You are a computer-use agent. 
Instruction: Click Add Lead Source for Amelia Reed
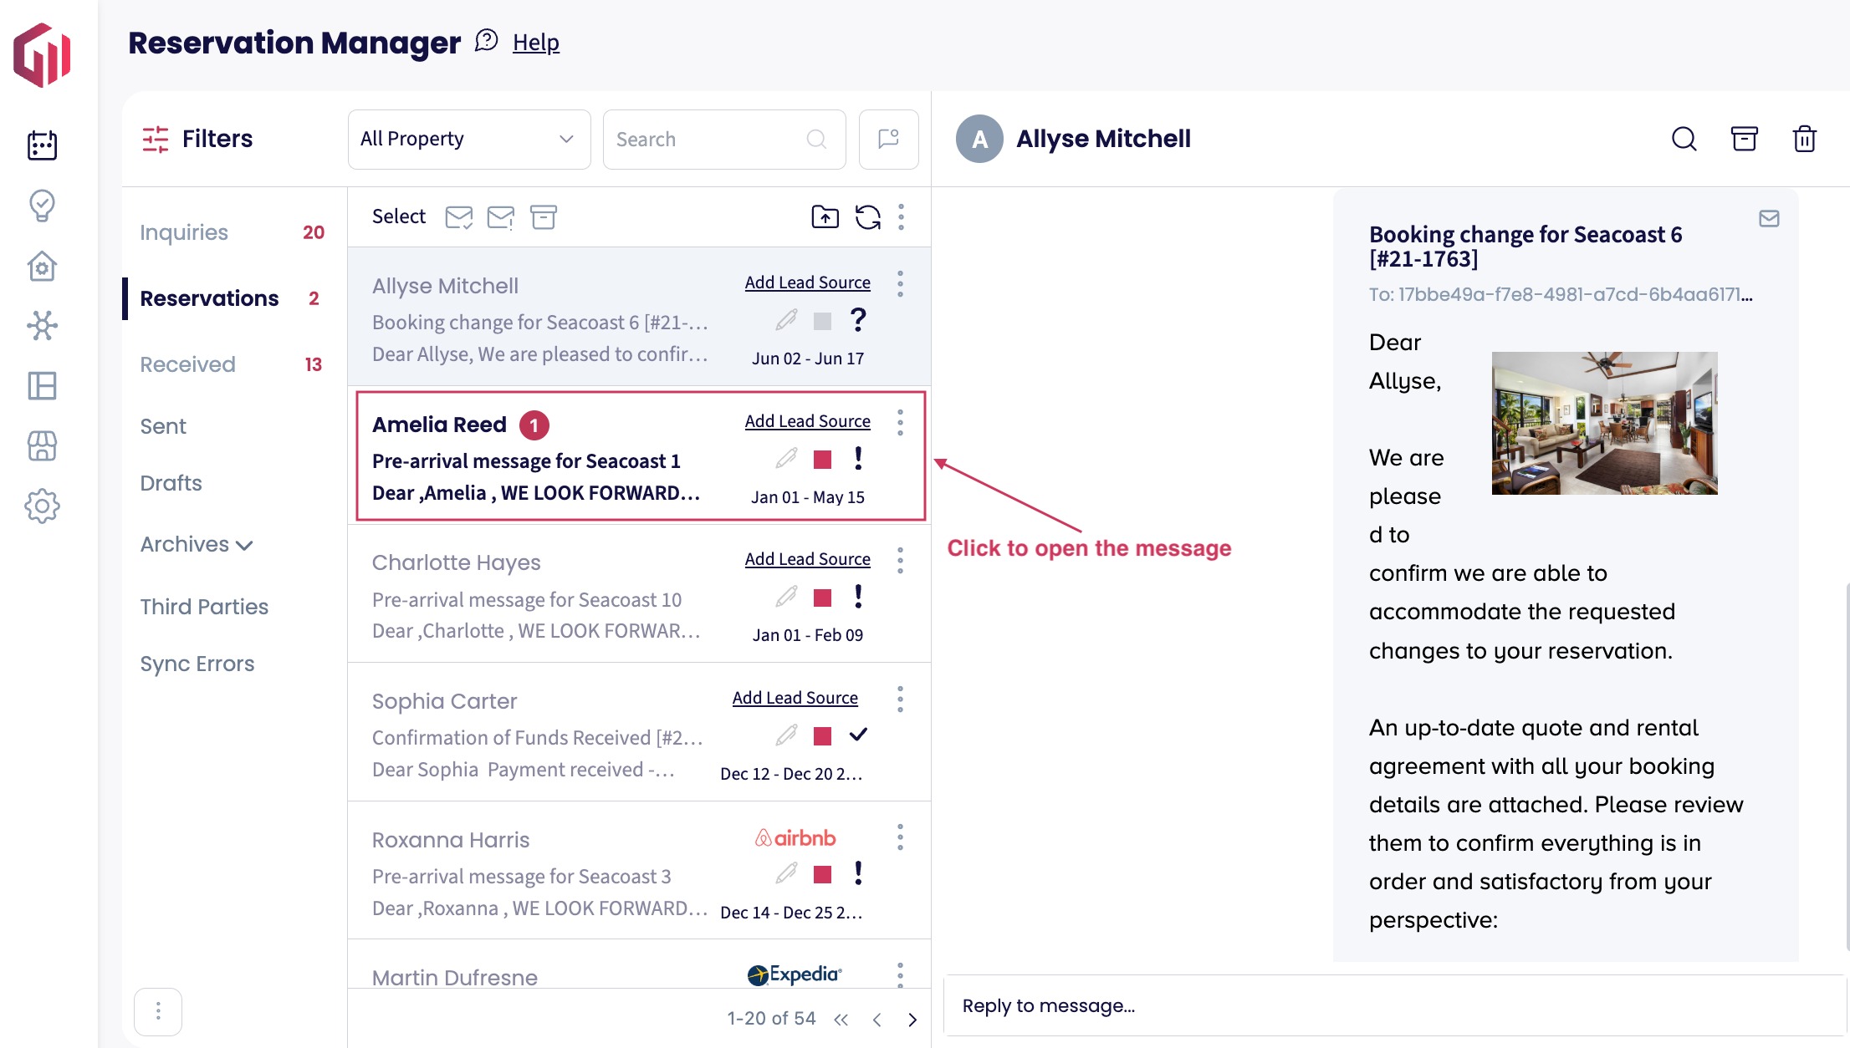807,421
